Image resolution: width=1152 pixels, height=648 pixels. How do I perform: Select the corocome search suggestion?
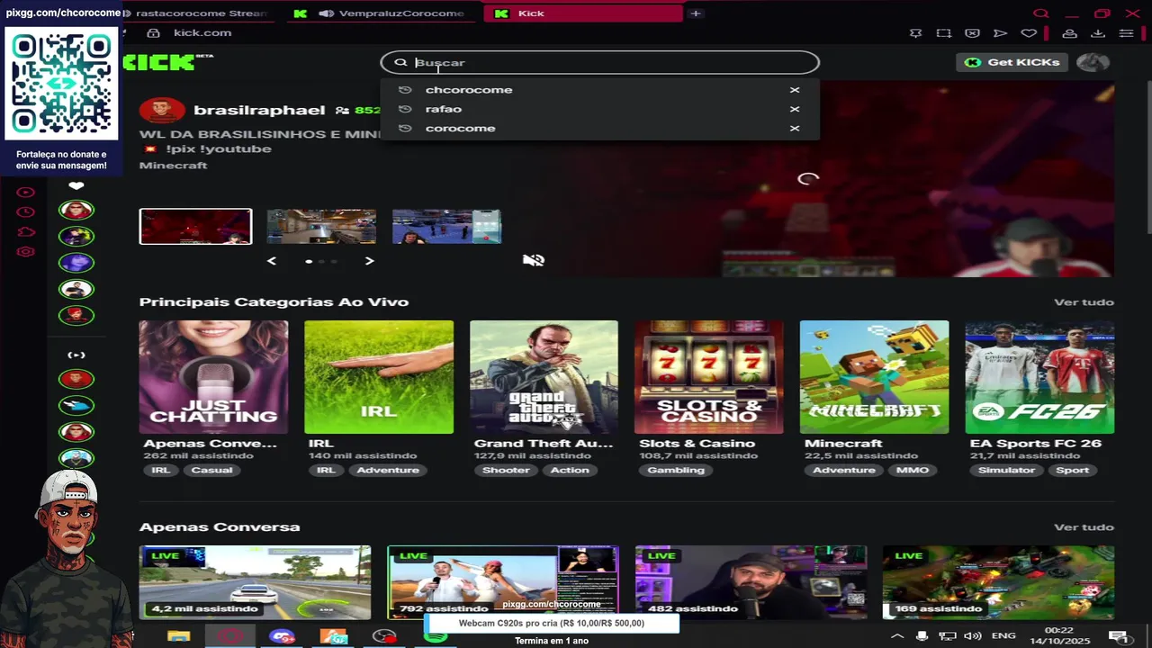click(460, 128)
